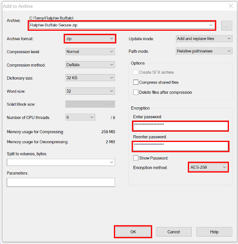Open Help for this dialog
Screen dimensions: 238x244
coord(214,232)
